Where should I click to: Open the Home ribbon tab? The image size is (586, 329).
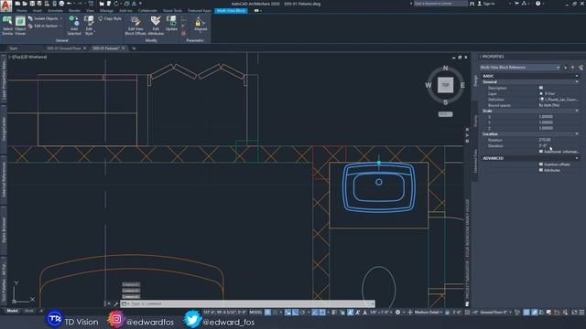pyautogui.click(x=22, y=11)
